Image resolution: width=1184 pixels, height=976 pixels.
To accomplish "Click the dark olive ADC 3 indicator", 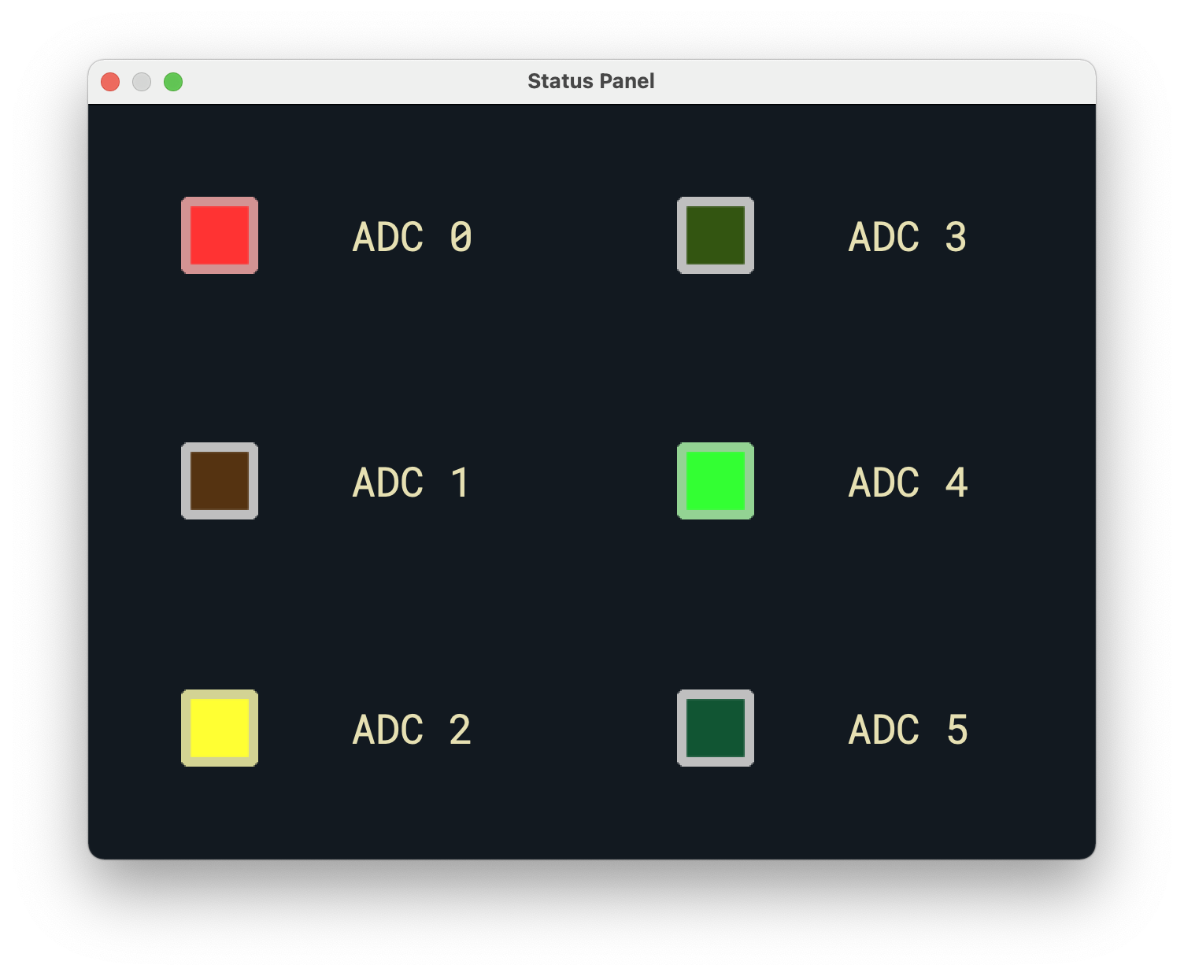I will (x=715, y=235).
